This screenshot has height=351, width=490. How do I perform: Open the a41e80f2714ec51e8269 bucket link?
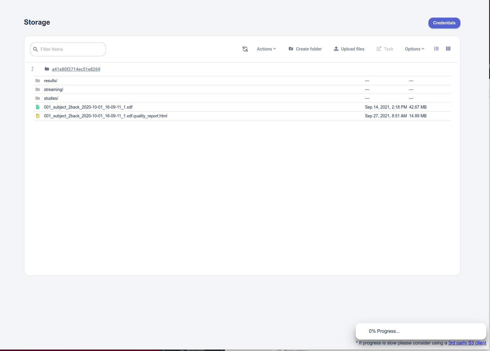(76, 69)
